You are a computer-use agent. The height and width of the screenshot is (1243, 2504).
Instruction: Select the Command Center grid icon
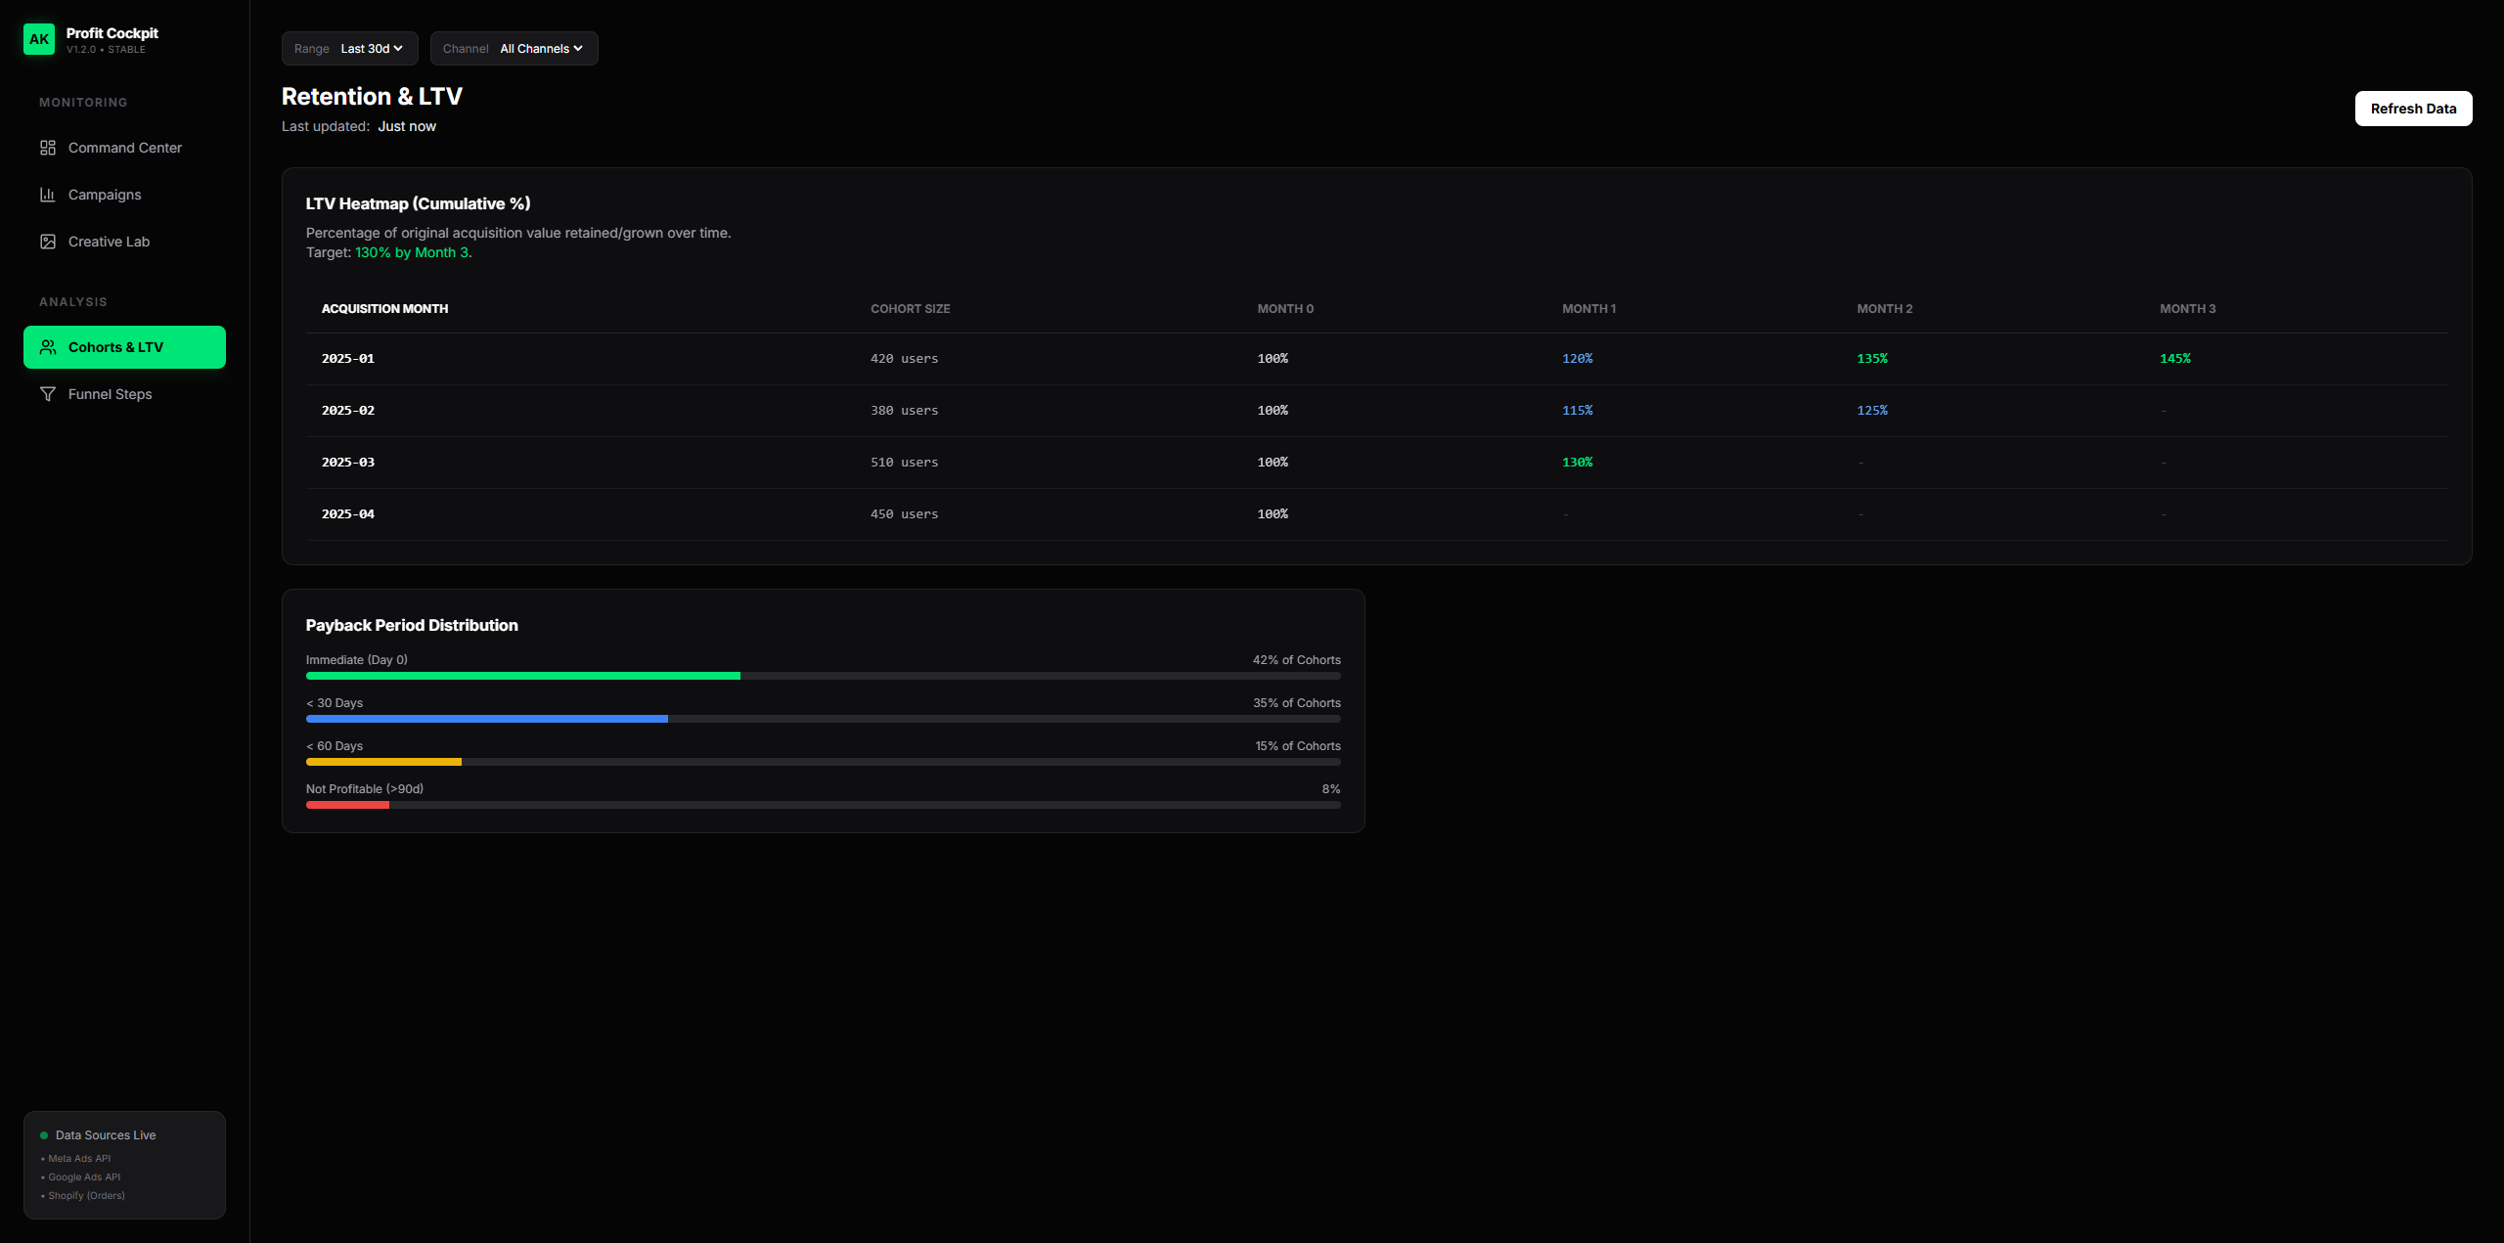pos(48,147)
